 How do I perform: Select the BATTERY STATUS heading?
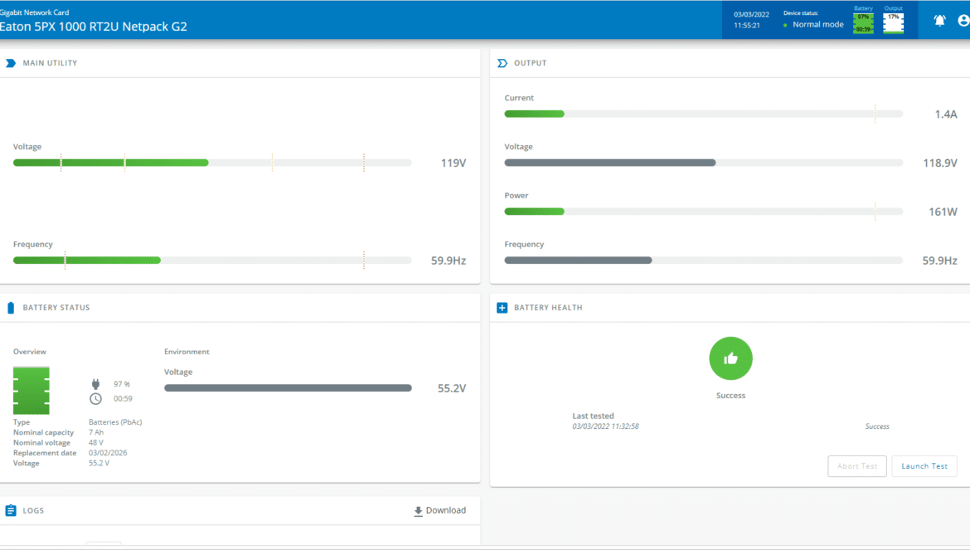tap(56, 308)
